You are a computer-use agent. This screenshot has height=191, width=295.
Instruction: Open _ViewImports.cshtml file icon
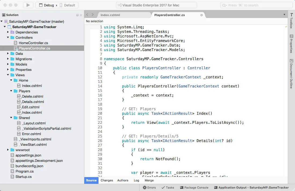coord(16,139)
